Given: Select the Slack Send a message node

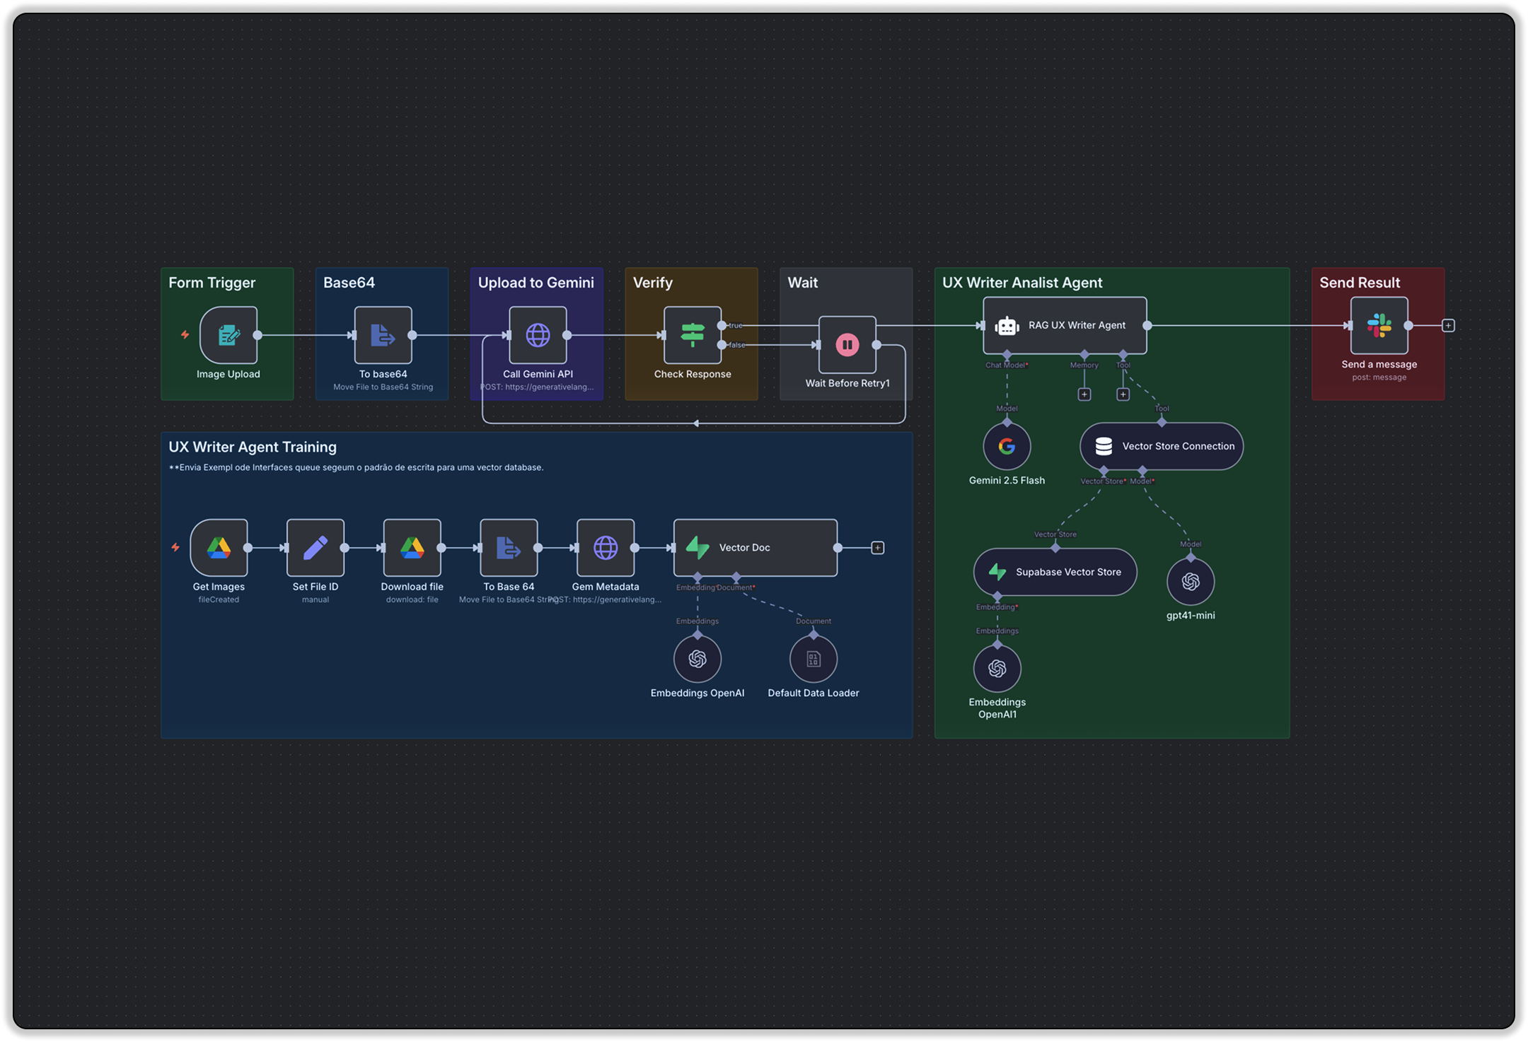Looking at the screenshot, I should [1379, 325].
